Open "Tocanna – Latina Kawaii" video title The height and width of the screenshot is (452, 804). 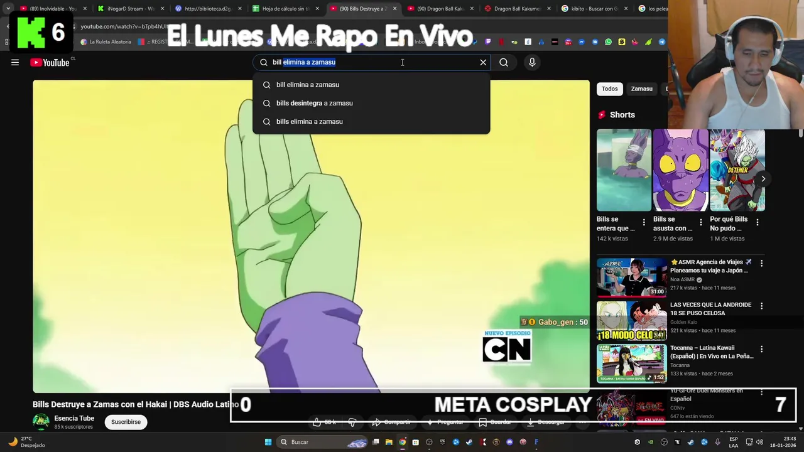point(712,352)
